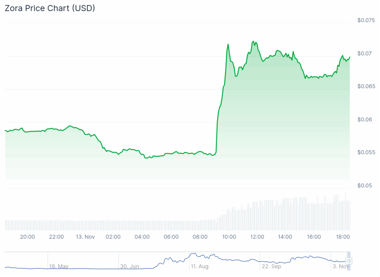Click the 3. Nov navigator label
The image size is (380, 277).
pyautogui.click(x=340, y=266)
